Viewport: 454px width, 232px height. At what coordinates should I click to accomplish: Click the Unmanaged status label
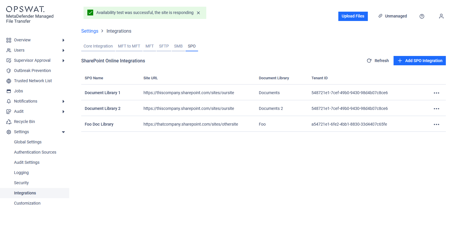click(x=396, y=16)
